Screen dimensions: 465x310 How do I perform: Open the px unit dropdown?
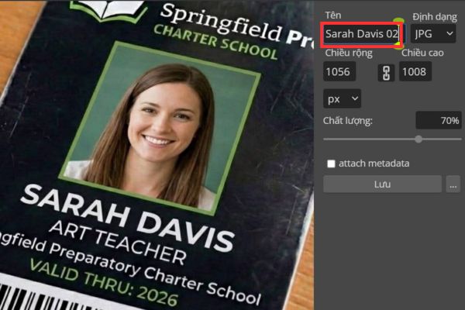click(x=343, y=98)
